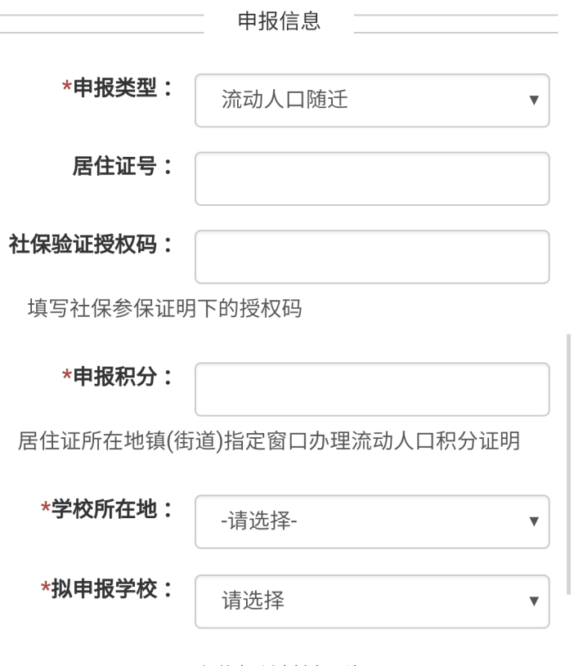Click the red asterisk beside 申报积分
Viewport: 574px width, 666px height.
pyautogui.click(x=66, y=375)
